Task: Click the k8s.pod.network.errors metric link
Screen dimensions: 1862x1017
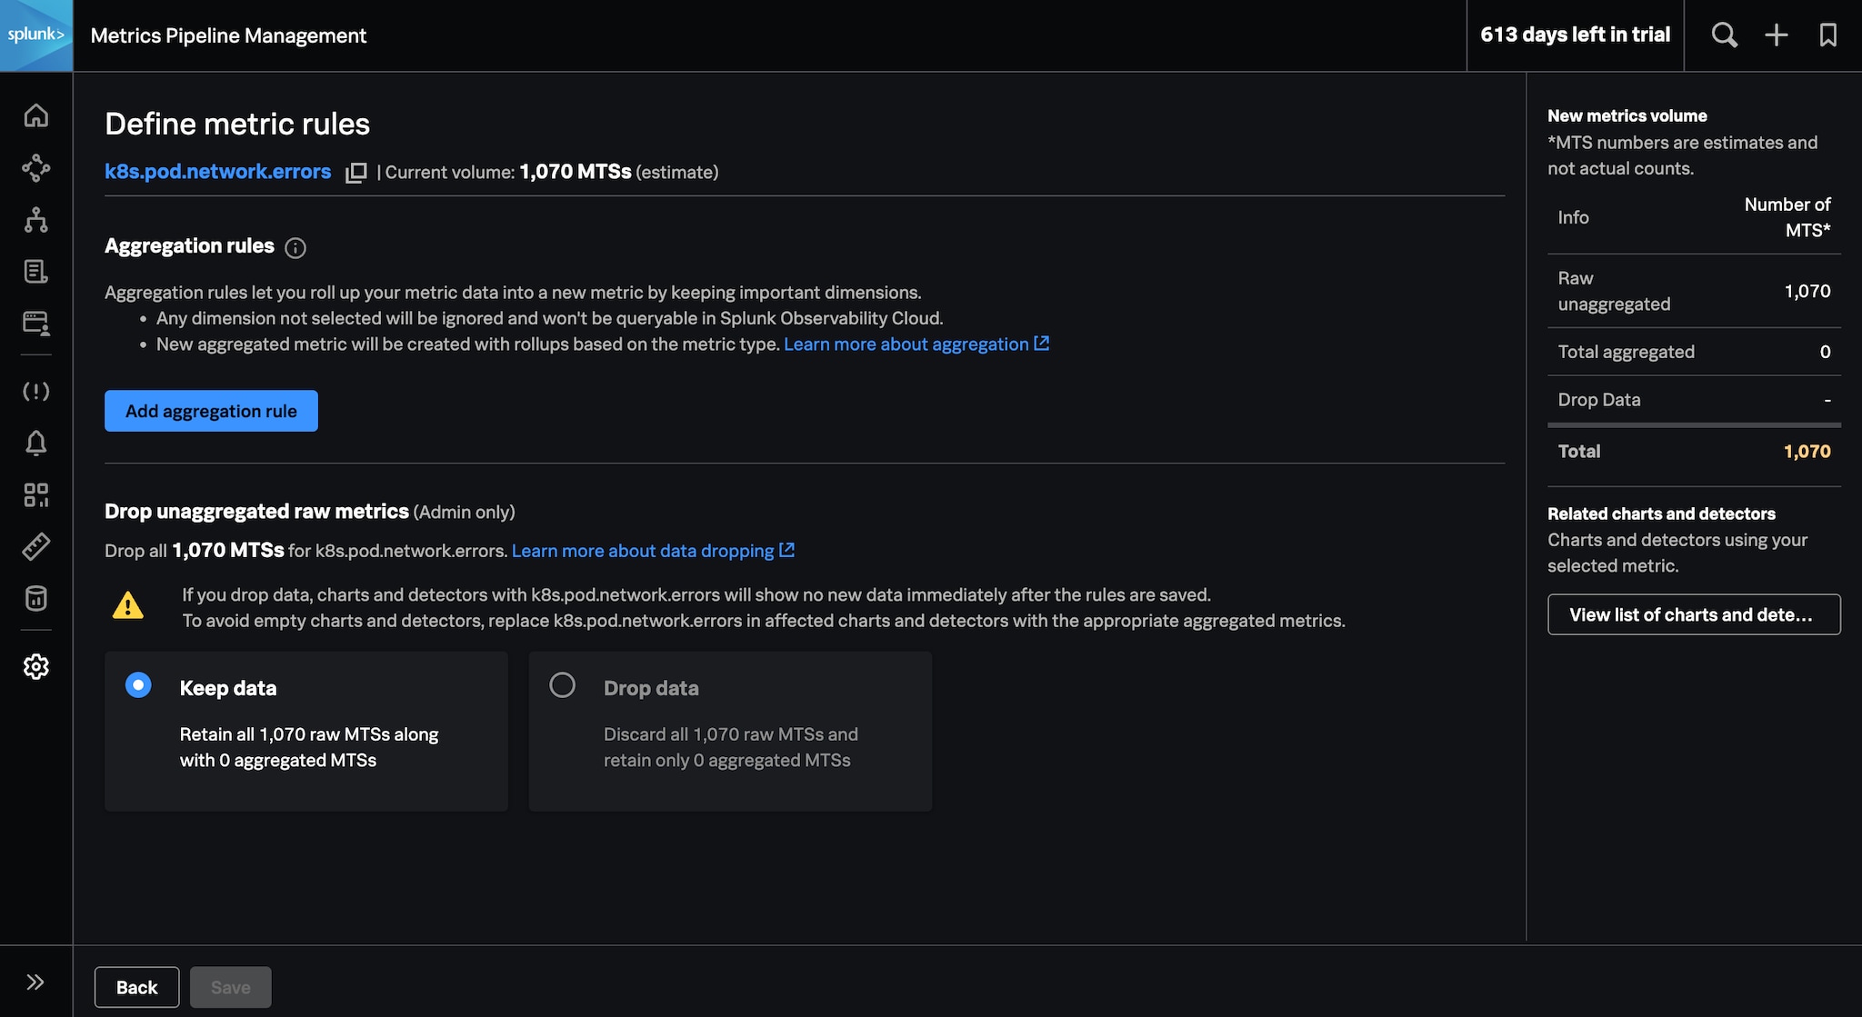Action: (216, 172)
